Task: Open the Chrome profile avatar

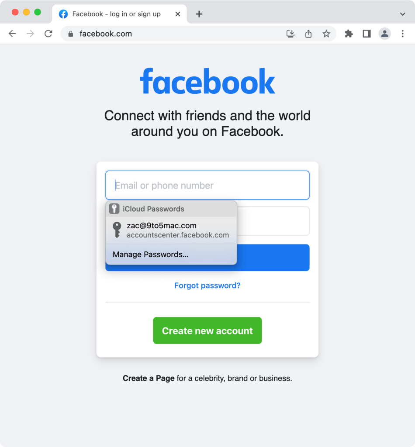Action: tap(384, 34)
